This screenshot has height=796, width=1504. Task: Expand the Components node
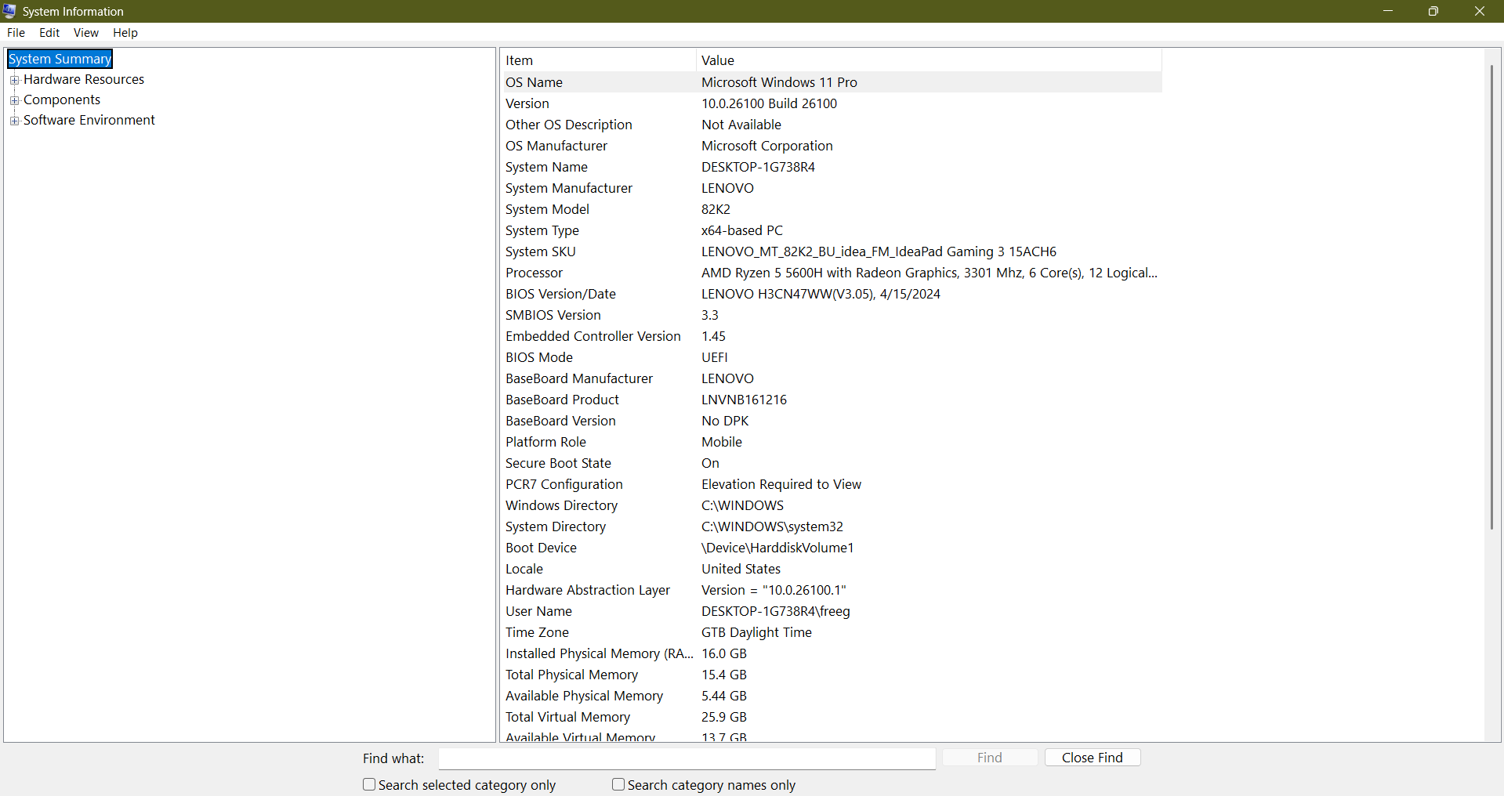[14, 100]
